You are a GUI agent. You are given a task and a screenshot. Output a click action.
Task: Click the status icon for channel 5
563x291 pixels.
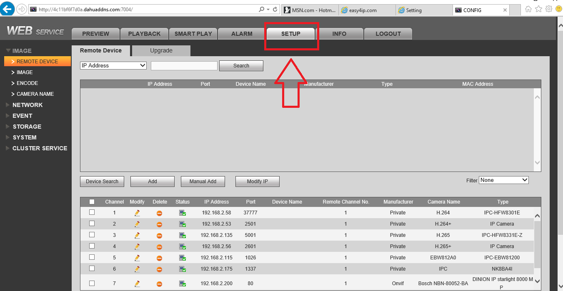point(183,258)
